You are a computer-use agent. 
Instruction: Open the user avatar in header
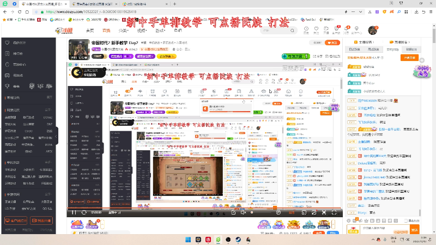coord(372,30)
